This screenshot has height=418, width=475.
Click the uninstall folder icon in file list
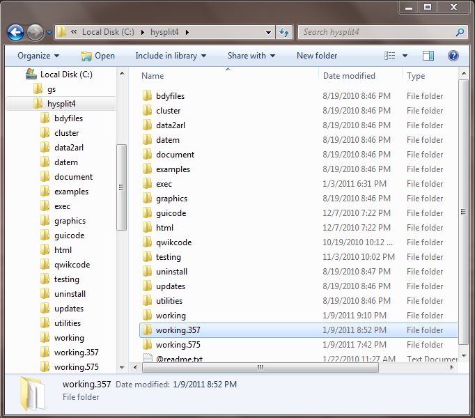pos(147,271)
